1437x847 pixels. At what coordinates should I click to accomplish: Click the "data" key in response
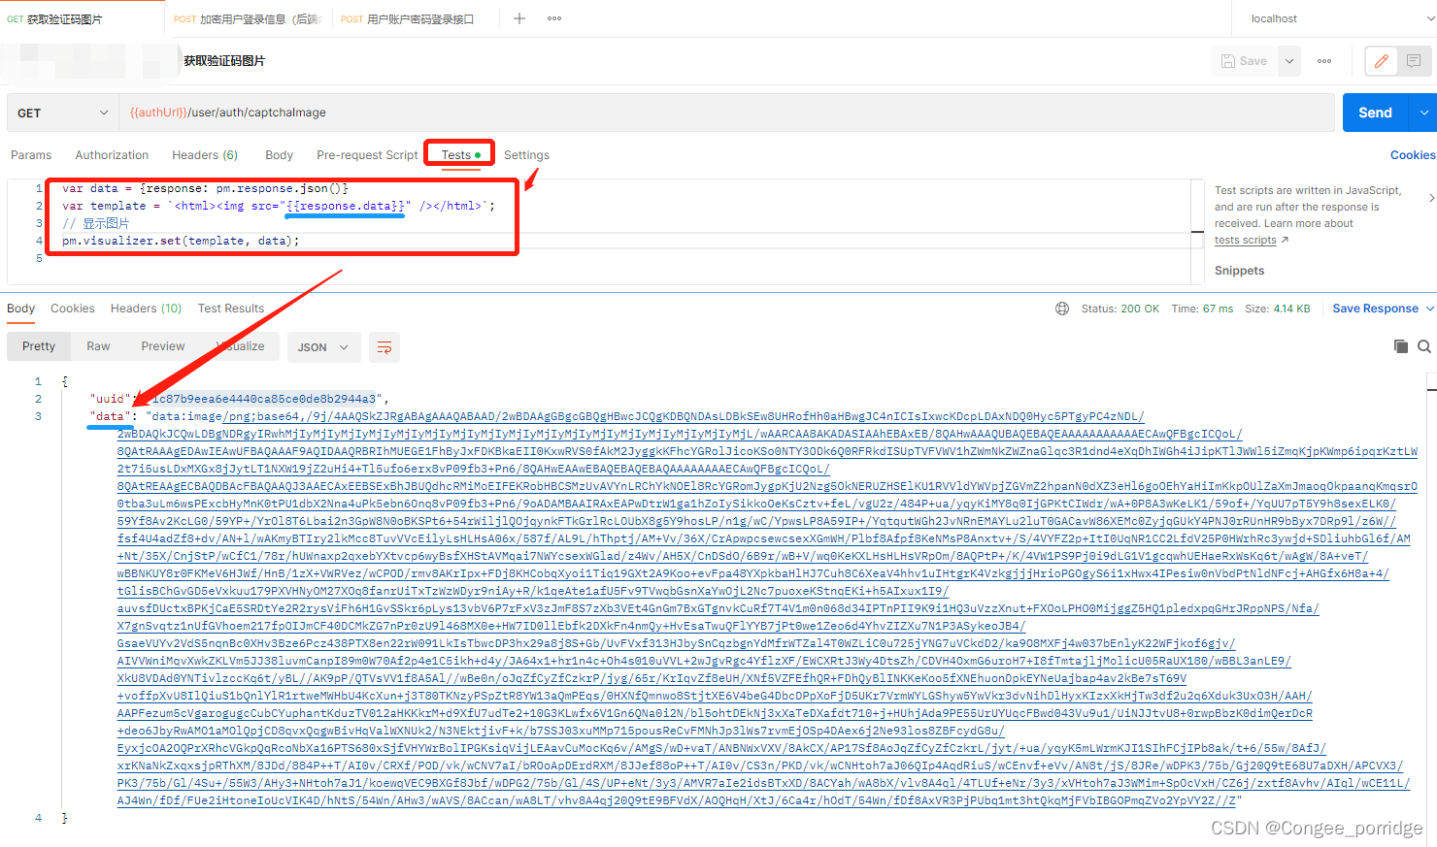(110, 416)
